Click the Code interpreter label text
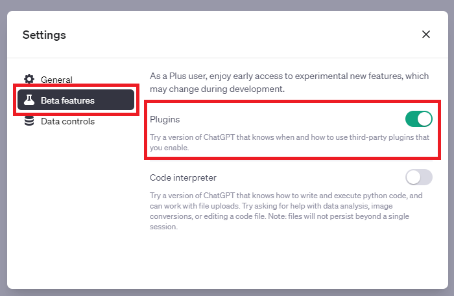The width and height of the screenshot is (454, 296). pyautogui.click(x=183, y=177)
